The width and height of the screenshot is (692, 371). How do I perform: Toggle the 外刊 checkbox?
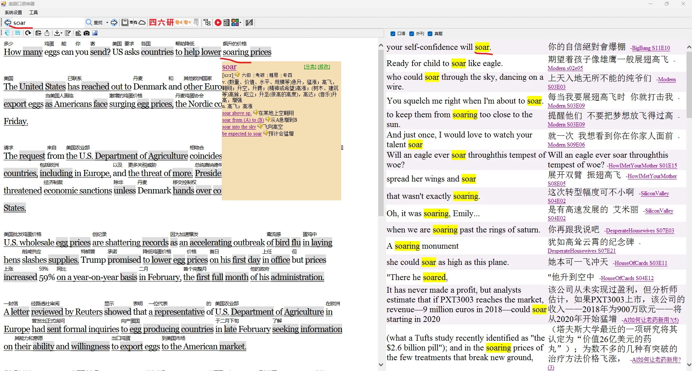coord(412,34)
